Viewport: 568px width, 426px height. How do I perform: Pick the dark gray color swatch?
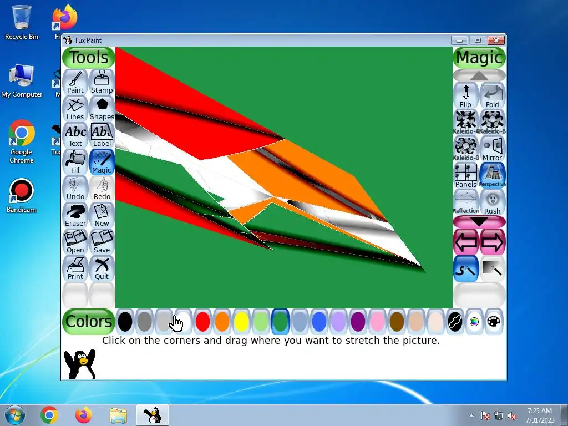[145, 322]
